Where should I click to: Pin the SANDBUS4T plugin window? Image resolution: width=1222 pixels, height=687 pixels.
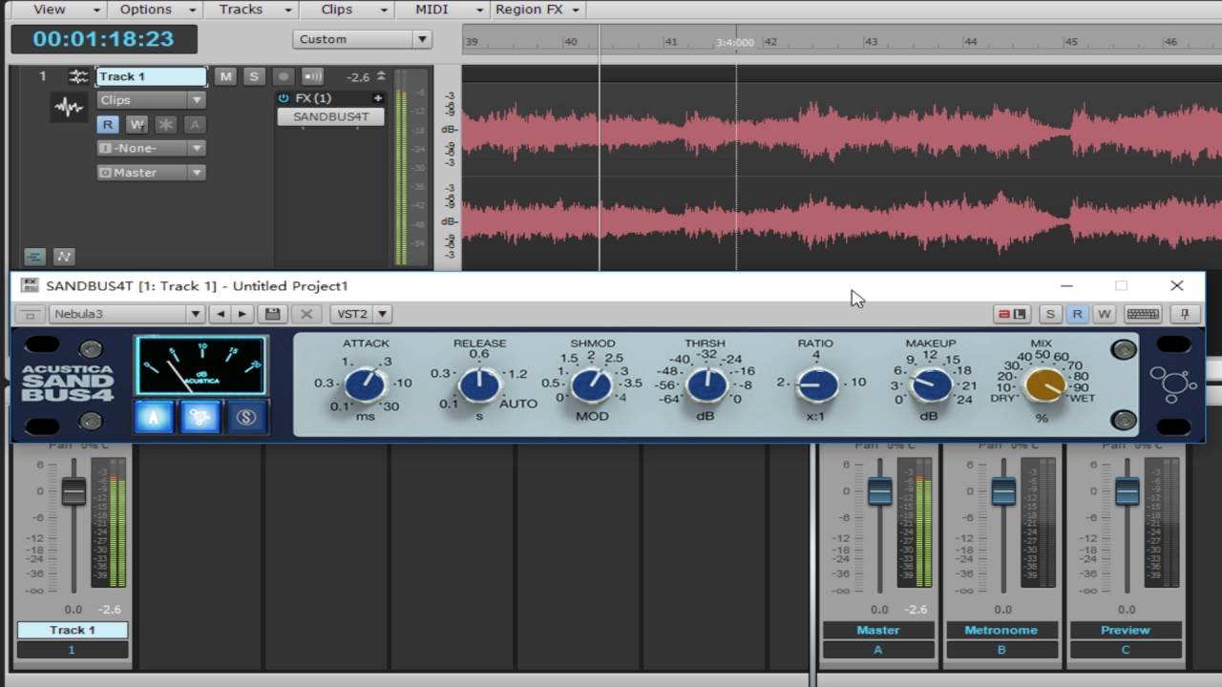[x=1185, y=314]
